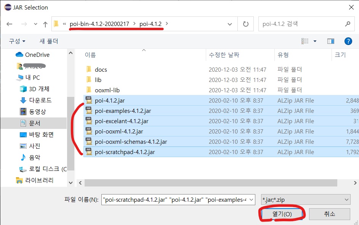Click the file list scroll right arrow
The width and height of the screenshot is (359, 225).
355,183
